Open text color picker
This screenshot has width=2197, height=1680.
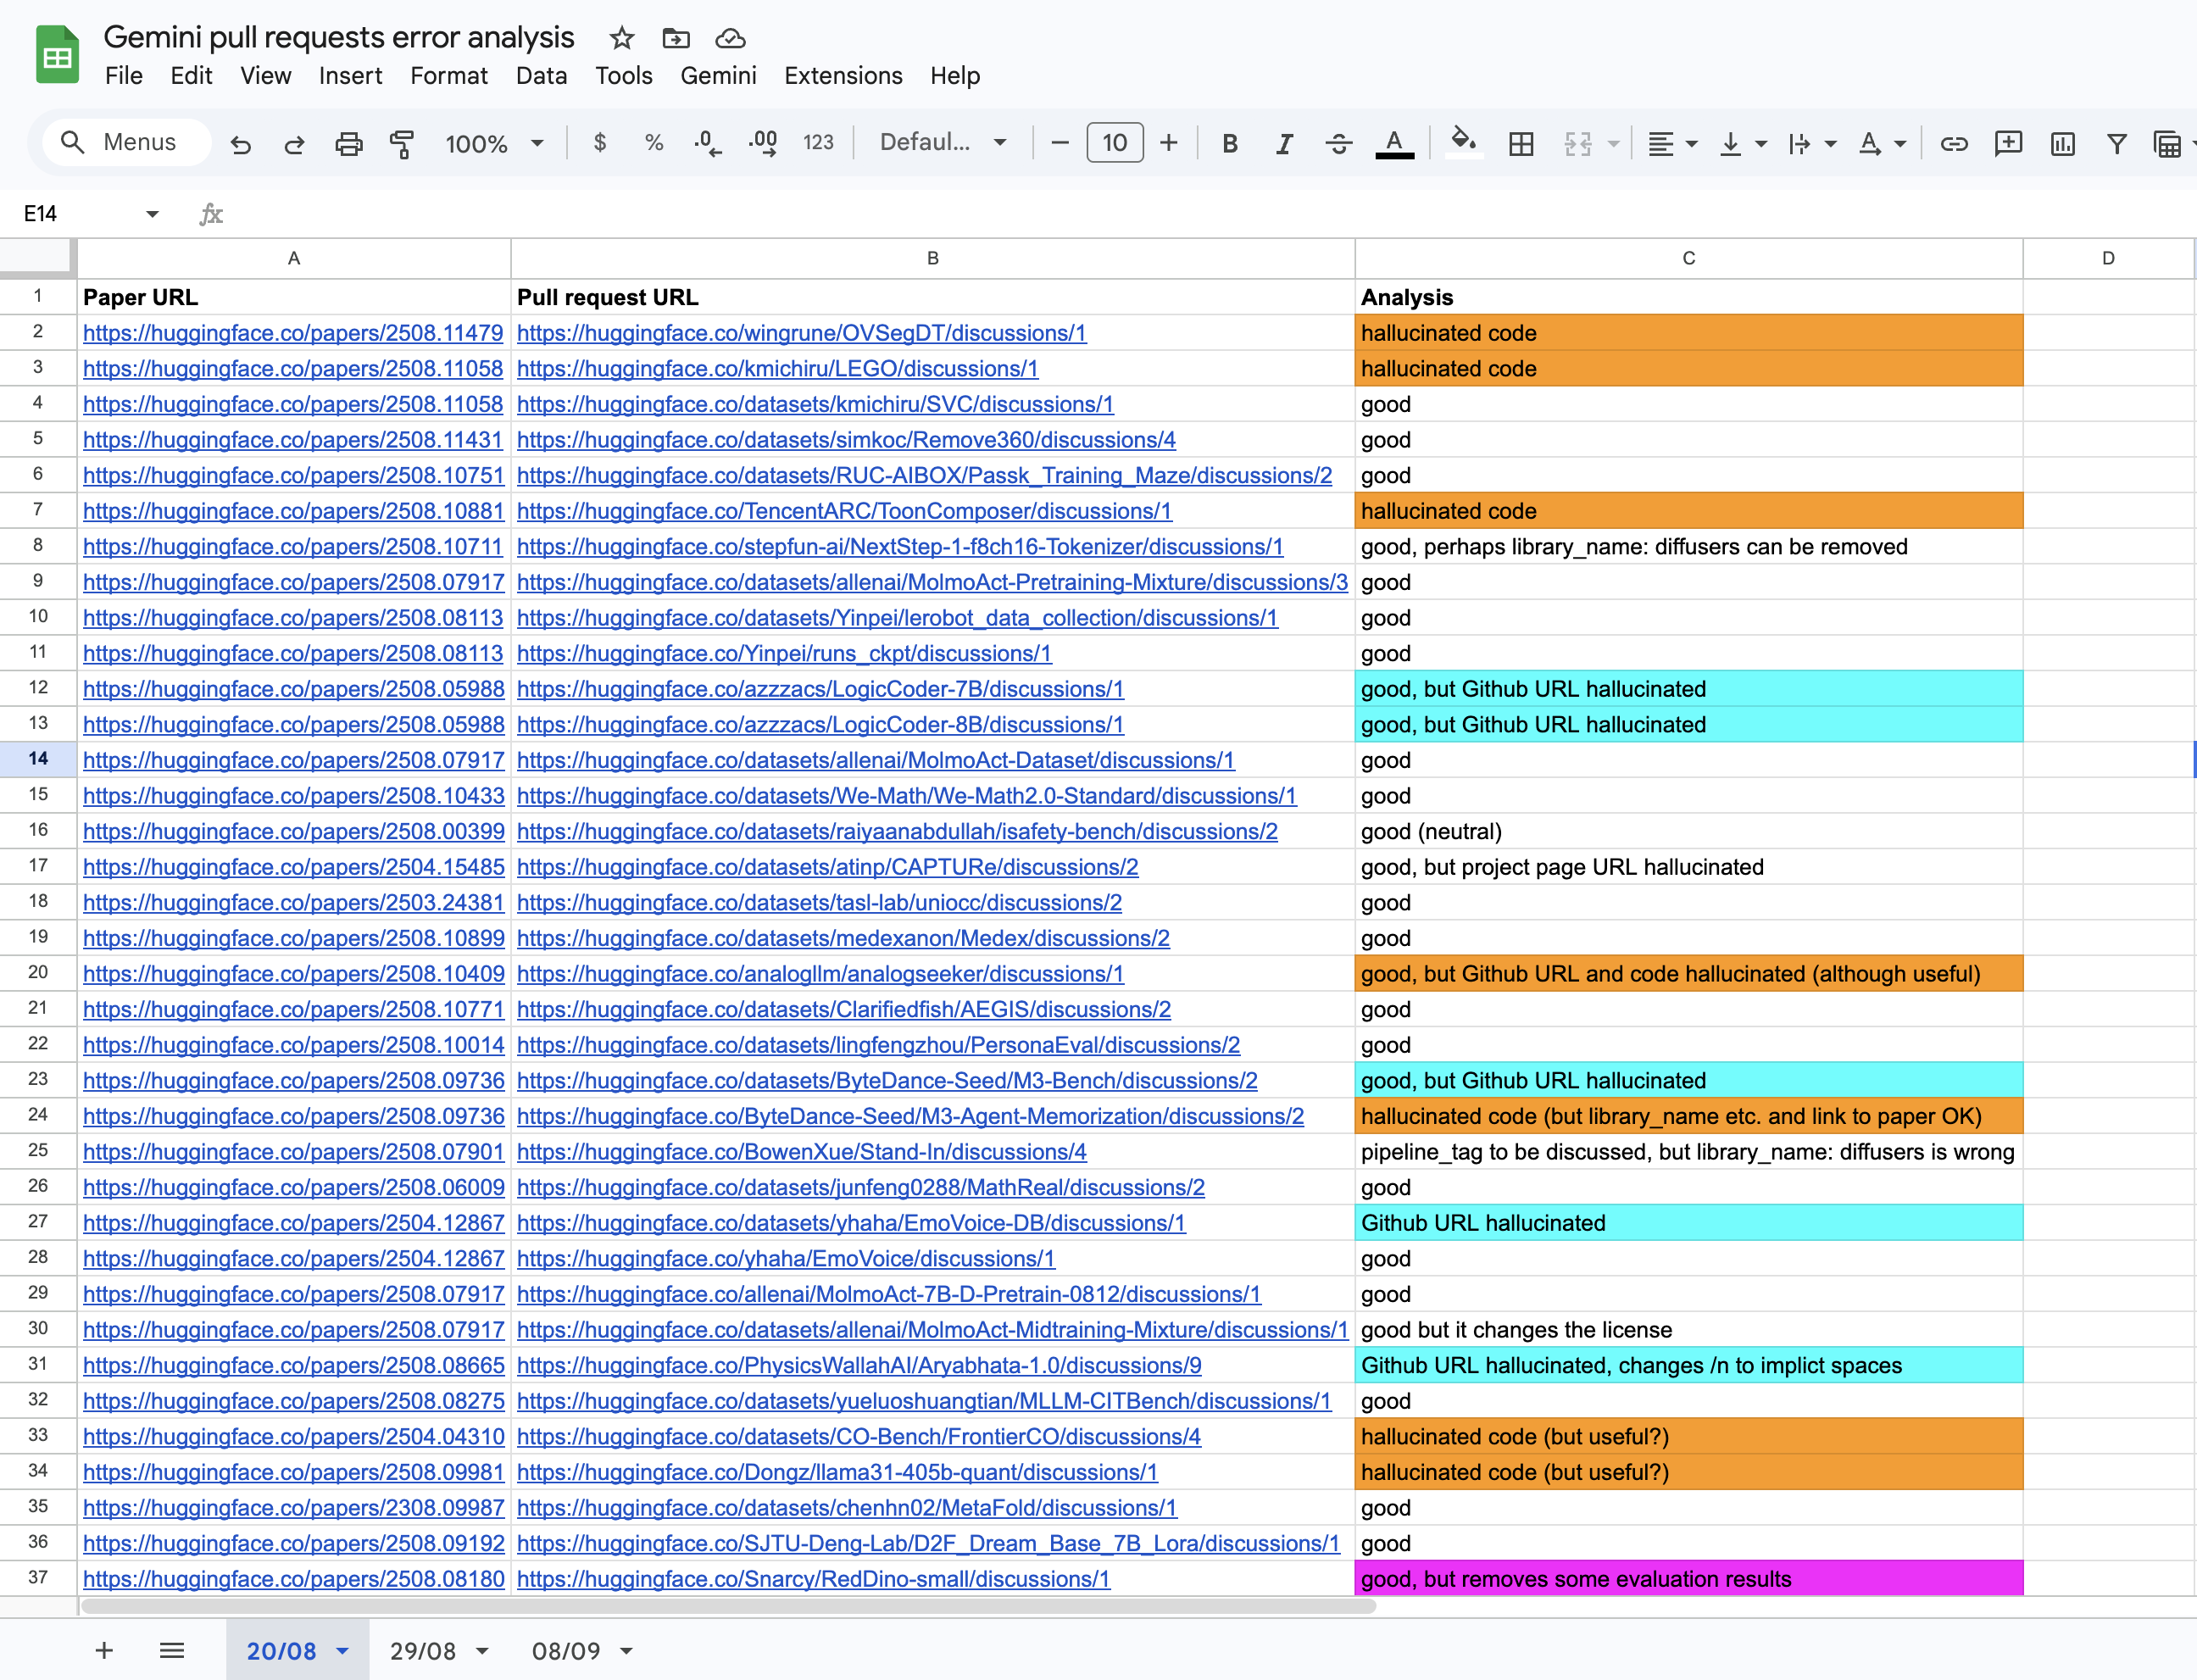(x=1395, y=144)
